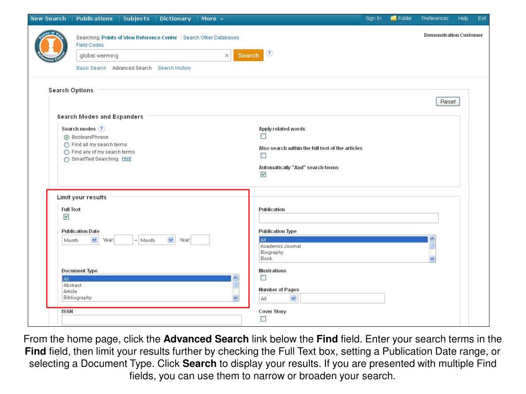Toggle Automatically And search terms checkbox
Viewport: 526px width, 394px height.
coord(264,174)
